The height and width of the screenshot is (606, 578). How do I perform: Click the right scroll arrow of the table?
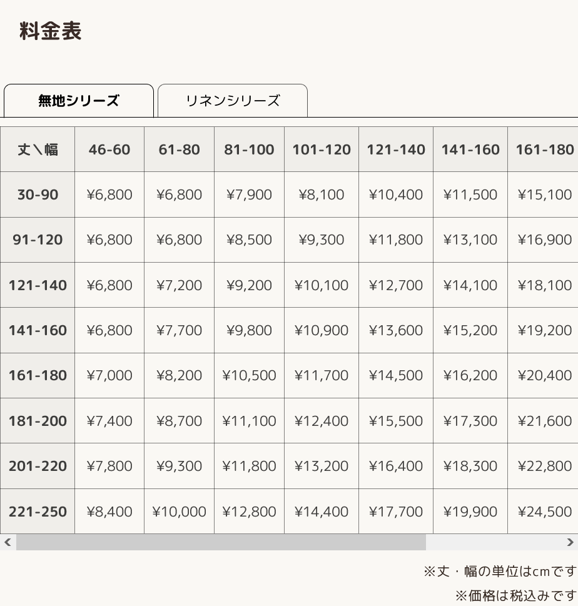pos(570,542)
